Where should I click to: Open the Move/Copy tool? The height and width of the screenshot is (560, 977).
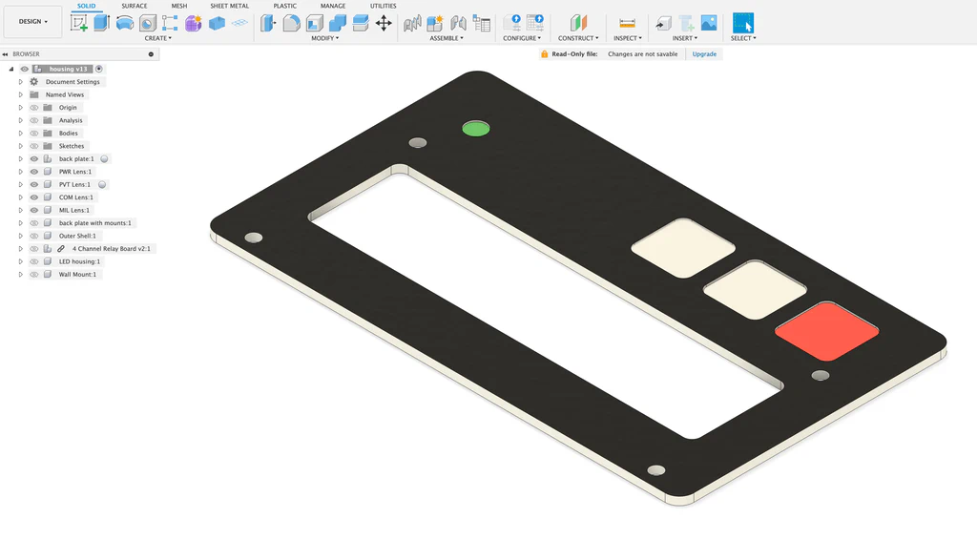point(384,23)
